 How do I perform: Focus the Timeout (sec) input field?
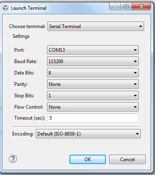[93, 118]
